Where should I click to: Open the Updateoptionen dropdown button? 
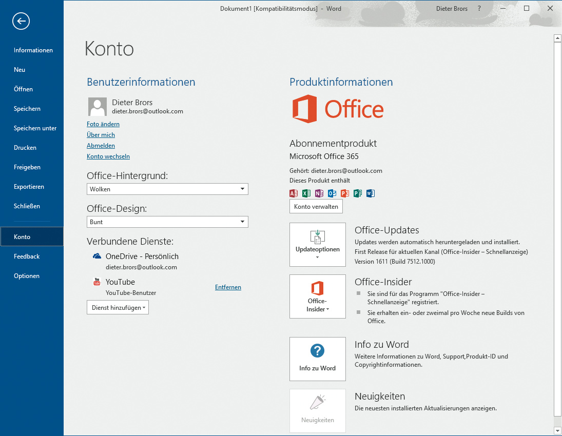coord(318,245)
